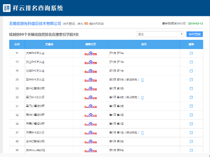Click the sequence number 34 cell
The height and width of the screenshot is (157, 210).
tap(17, 124)
